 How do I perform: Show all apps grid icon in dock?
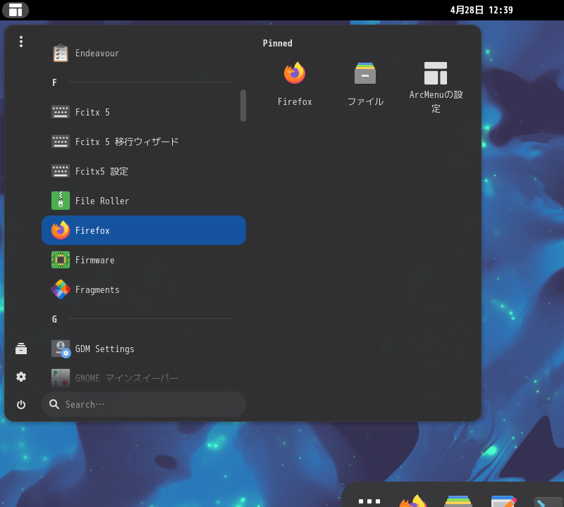pos(369,501)
